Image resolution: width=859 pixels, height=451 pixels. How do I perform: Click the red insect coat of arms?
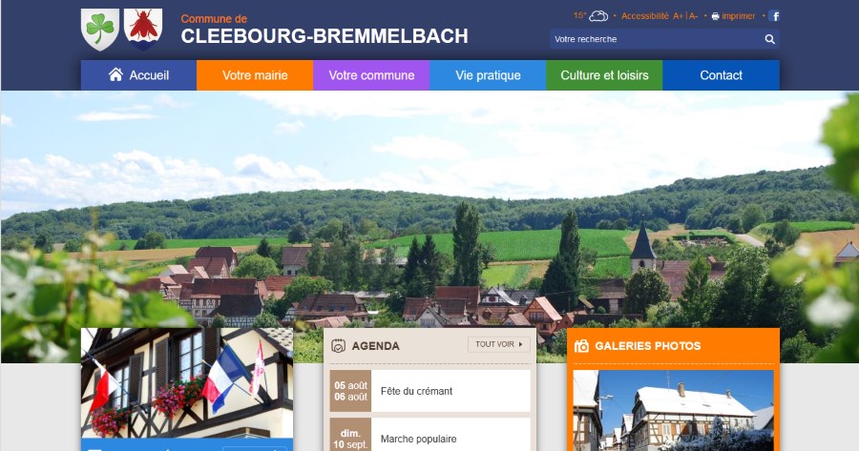(x=143, y=29)
